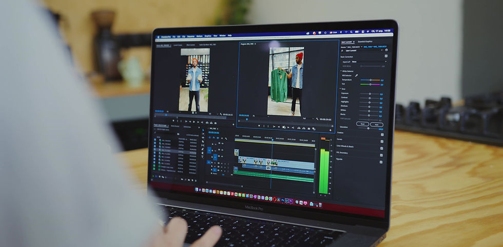Open Opera browser from the Dock
503x247 pixels.
pyautogui.click(x=275, y=199)
